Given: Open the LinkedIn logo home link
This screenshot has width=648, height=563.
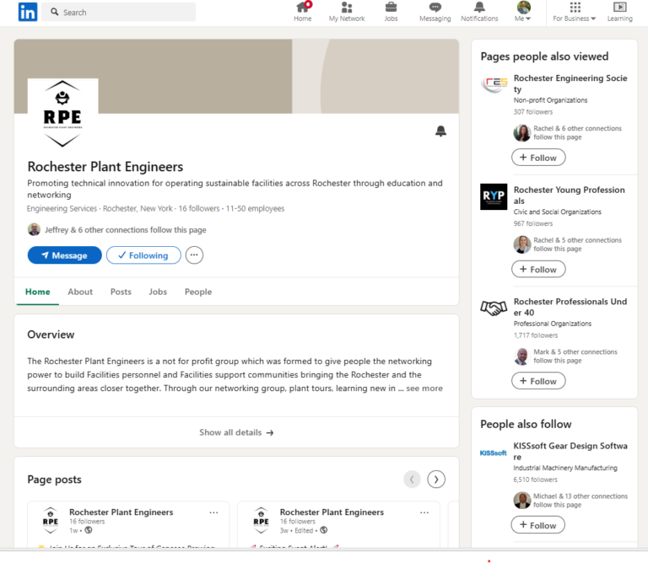Looking at the screenshot, I should 28,12.
